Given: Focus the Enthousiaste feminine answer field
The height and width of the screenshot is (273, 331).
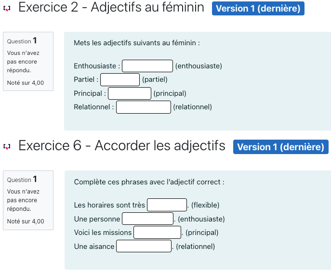Looking at the screenshot, I should [147, 66].
